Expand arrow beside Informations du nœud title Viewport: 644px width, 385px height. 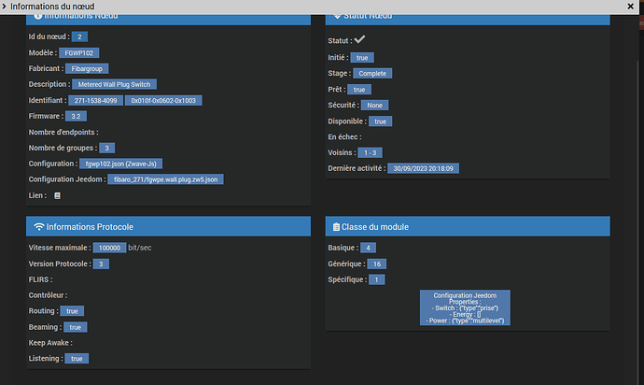(4, 7)
